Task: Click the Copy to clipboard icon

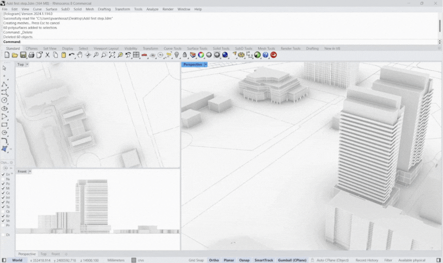Action: pos(55,55)
